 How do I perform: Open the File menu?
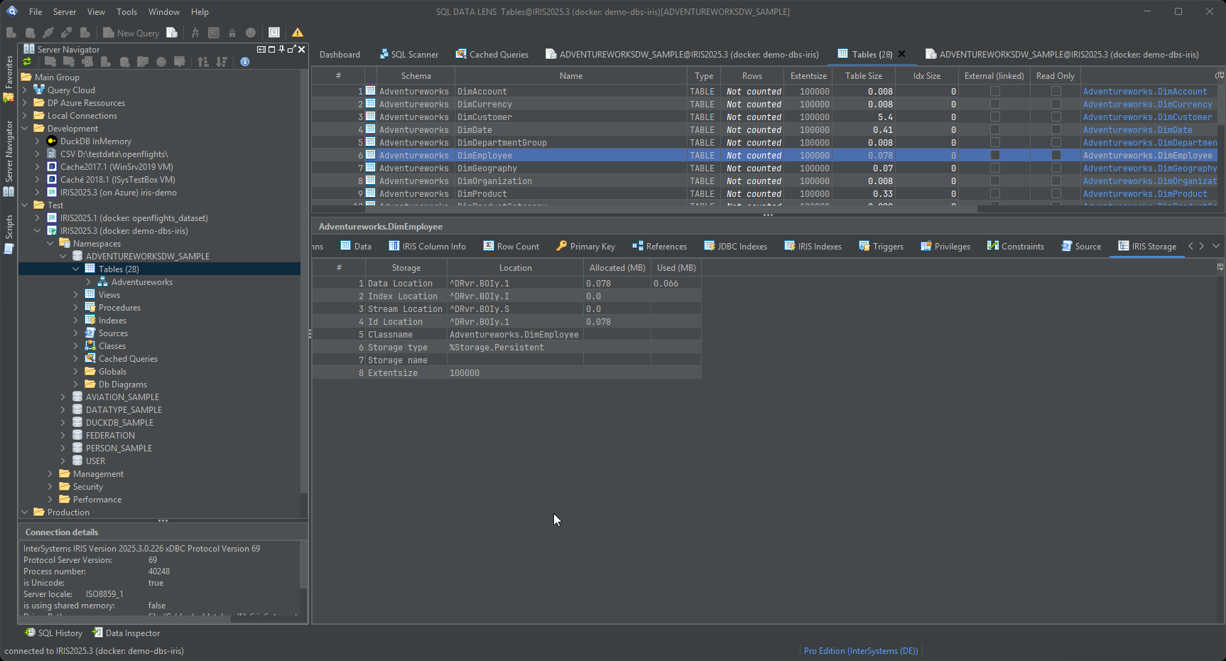click(36, 12)
